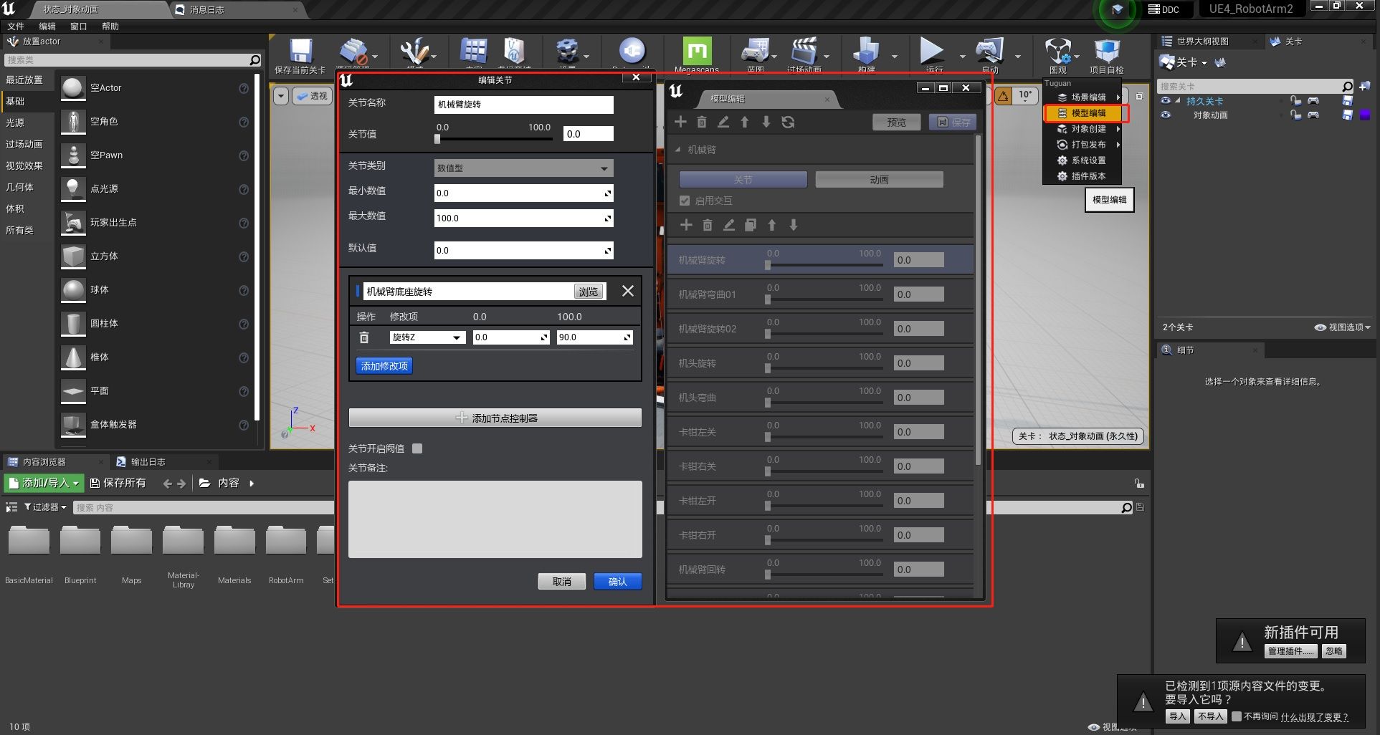Viewport: 1380px width, 735px height.
Task: Switch to the 动画 tab
Action: (879, 179)
